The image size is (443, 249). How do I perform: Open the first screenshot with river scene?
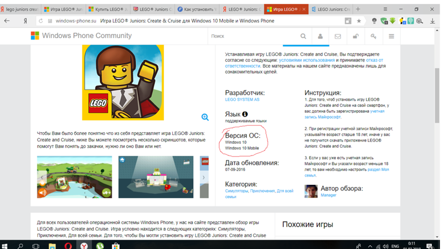click(x=74, y=177)
